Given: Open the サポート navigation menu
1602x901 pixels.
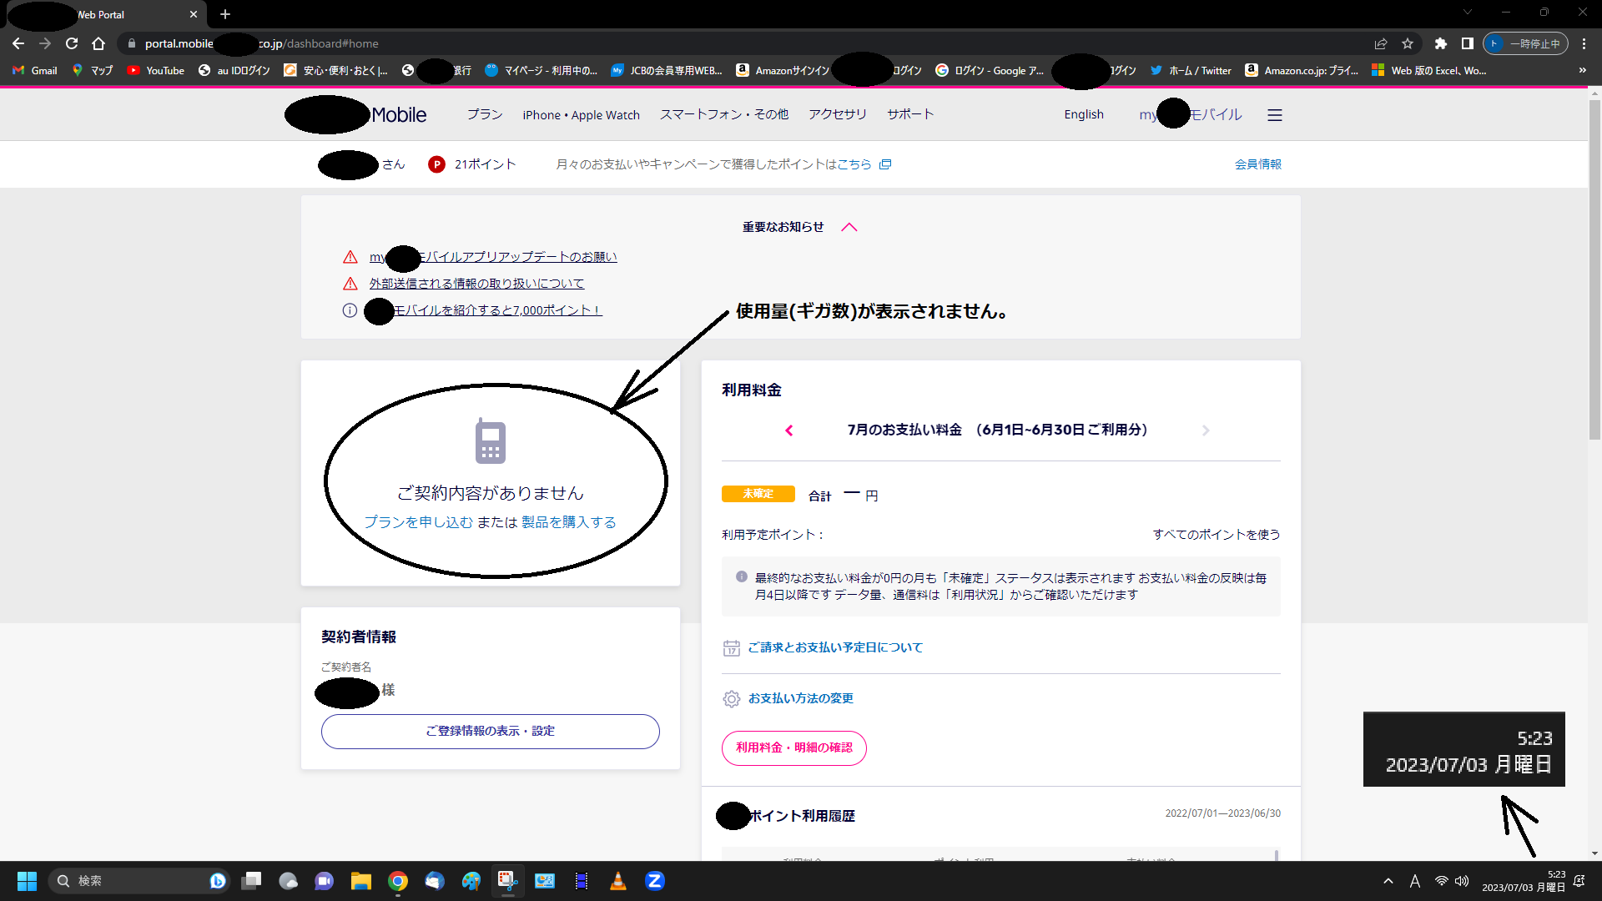Looking at the screenshot, I should tap(909, 114).
